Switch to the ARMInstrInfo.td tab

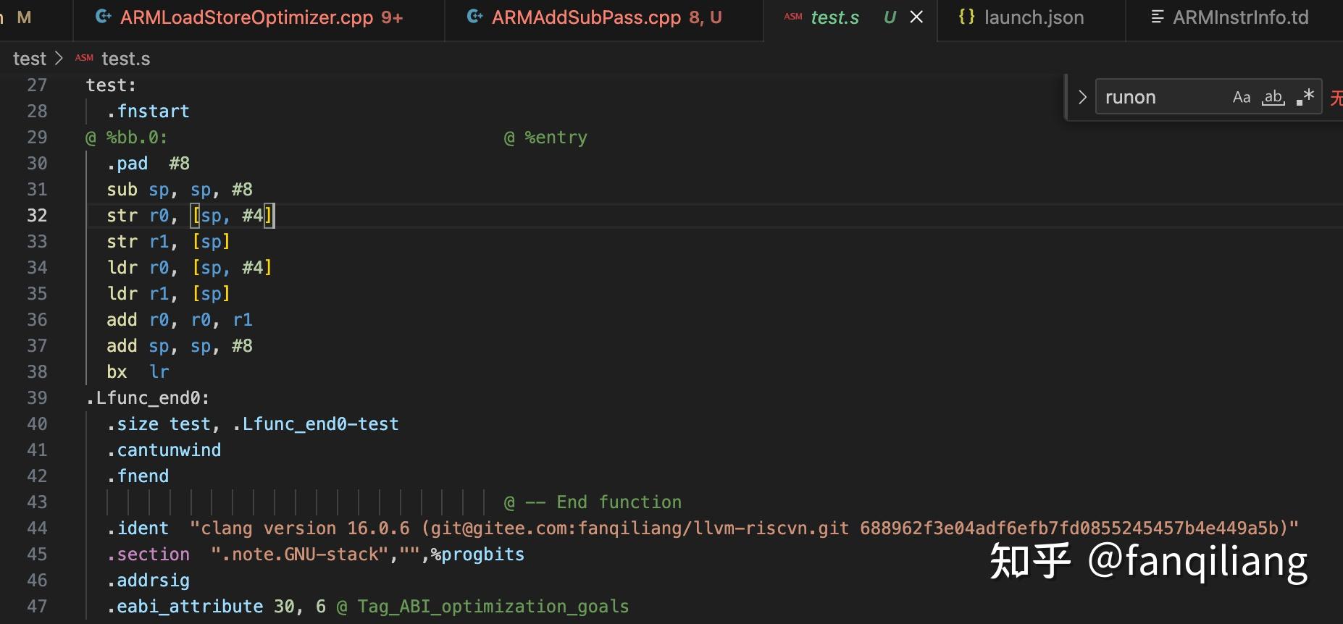point(1240,17)
